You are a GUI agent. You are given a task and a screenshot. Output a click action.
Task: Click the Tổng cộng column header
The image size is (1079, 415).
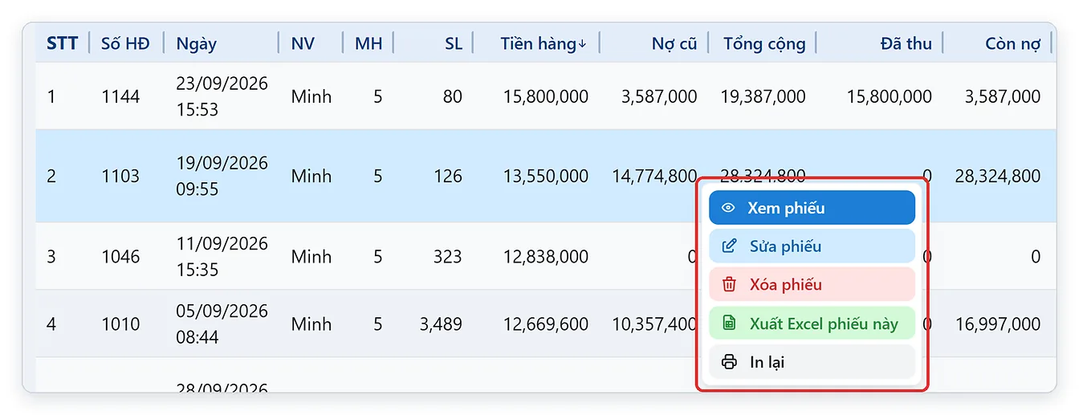(764, 43)
